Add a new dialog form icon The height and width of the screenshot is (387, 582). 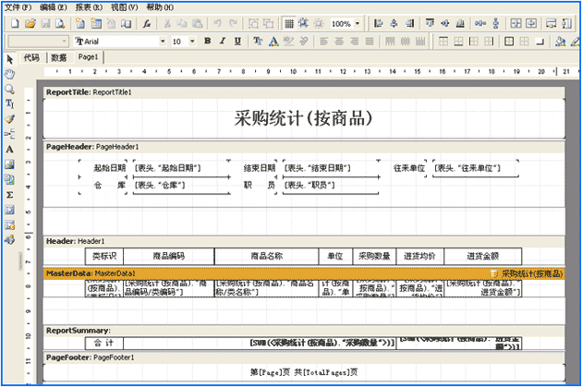96,23
